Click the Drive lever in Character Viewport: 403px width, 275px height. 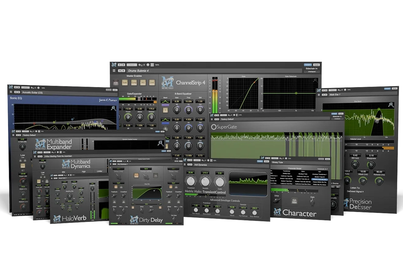(x=276, y=200)
